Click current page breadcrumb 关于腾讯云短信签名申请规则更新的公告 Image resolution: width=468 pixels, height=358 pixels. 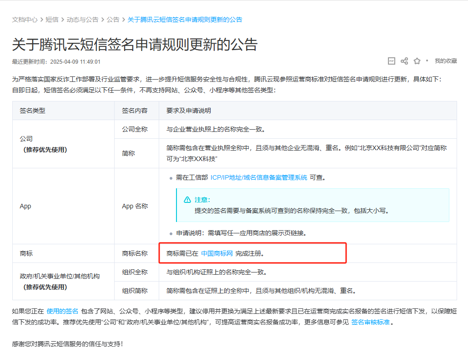[185, 20]
